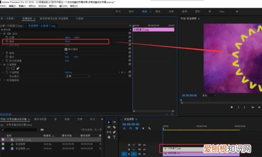
Task: Toggle Snap in the timeline
Action: point(131,129)
